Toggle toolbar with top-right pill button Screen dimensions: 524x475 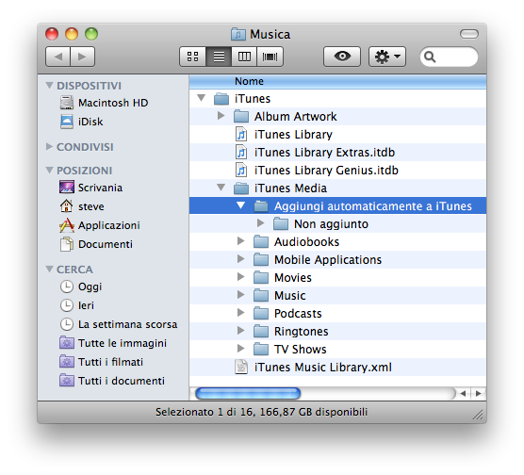[468, 34]
